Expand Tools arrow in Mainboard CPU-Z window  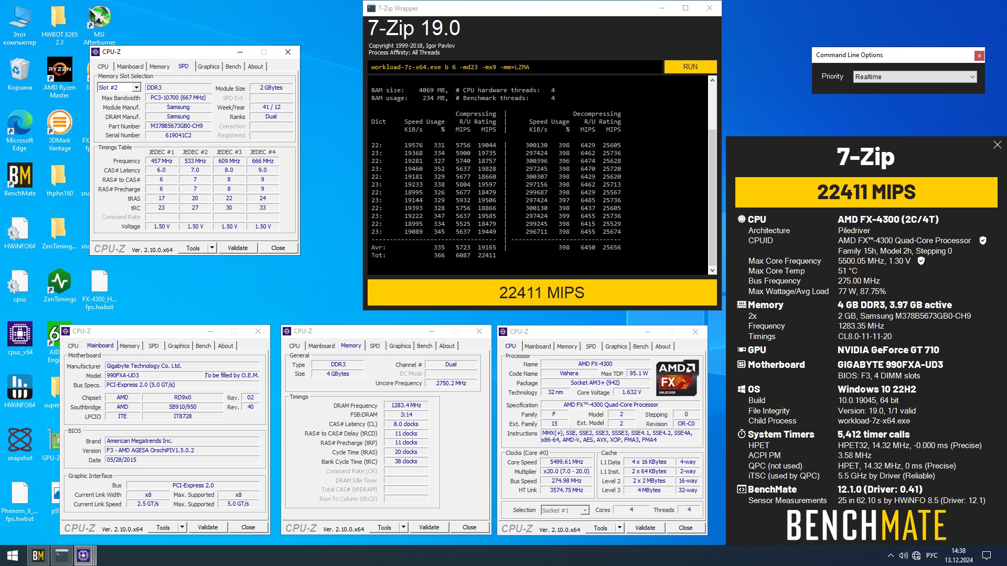[x=182, y=527]
